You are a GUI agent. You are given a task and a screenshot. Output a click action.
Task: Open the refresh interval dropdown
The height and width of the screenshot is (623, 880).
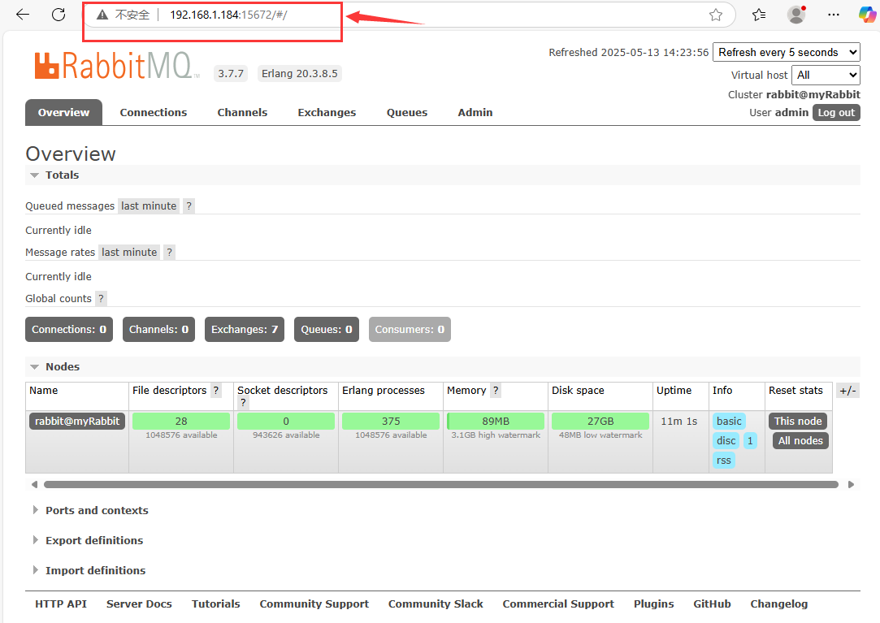787,52
